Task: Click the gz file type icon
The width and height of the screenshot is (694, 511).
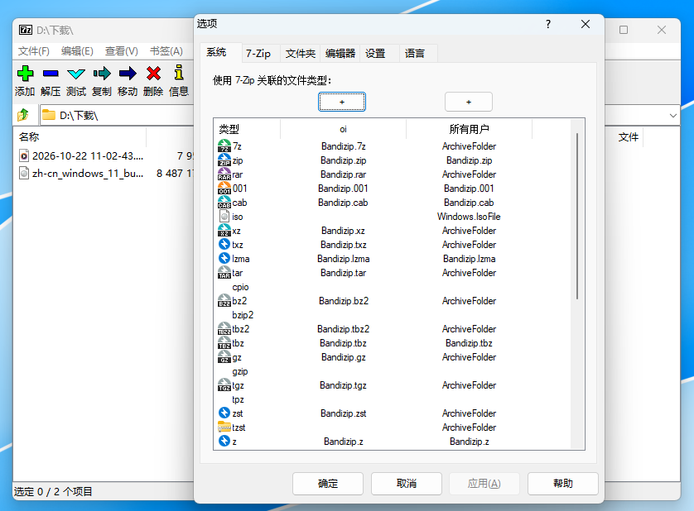Action: (x=224, y=357)
